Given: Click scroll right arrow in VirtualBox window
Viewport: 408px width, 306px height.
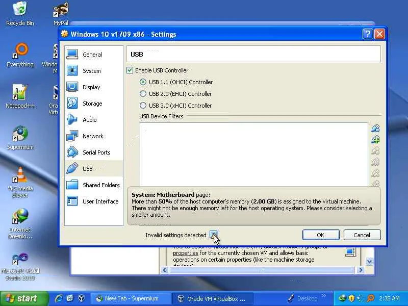Looking at the screenshot, I should point(361,270).
